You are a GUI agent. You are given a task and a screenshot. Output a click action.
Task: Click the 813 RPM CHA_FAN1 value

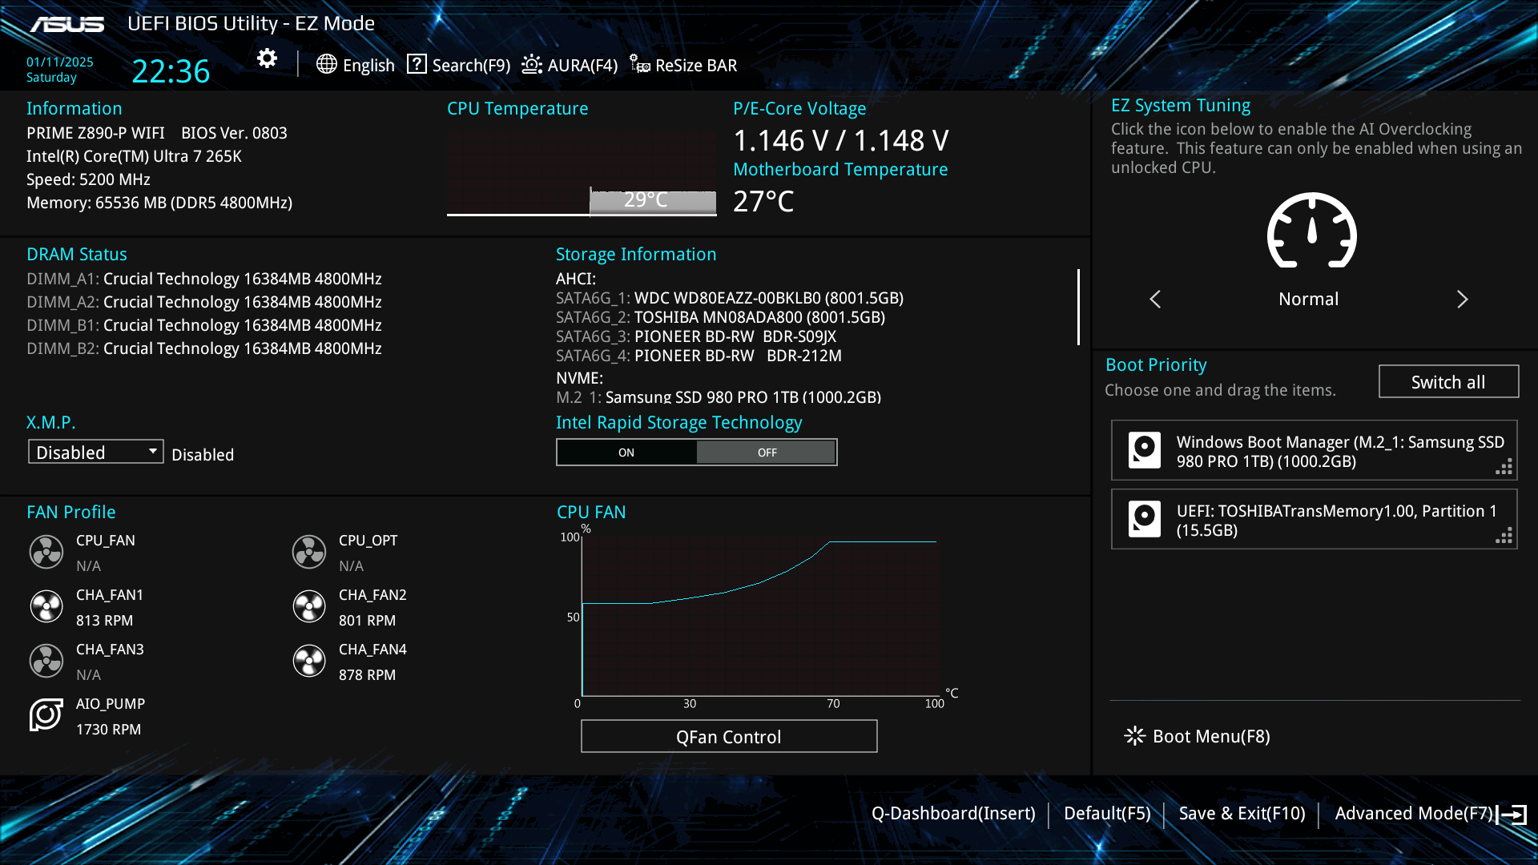tap(104, 621)
